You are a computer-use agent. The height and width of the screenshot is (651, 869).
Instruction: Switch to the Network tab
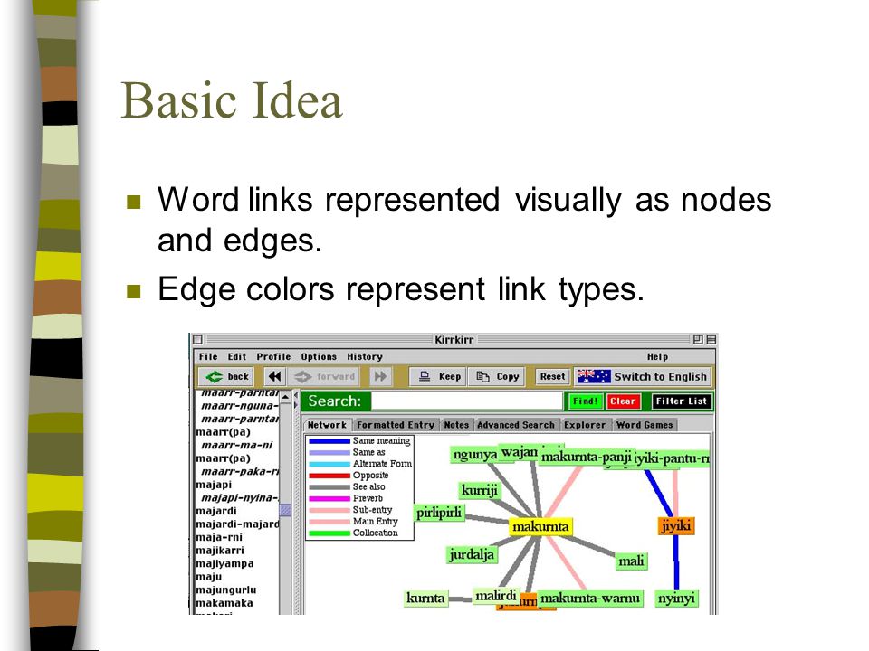(327, 425)
